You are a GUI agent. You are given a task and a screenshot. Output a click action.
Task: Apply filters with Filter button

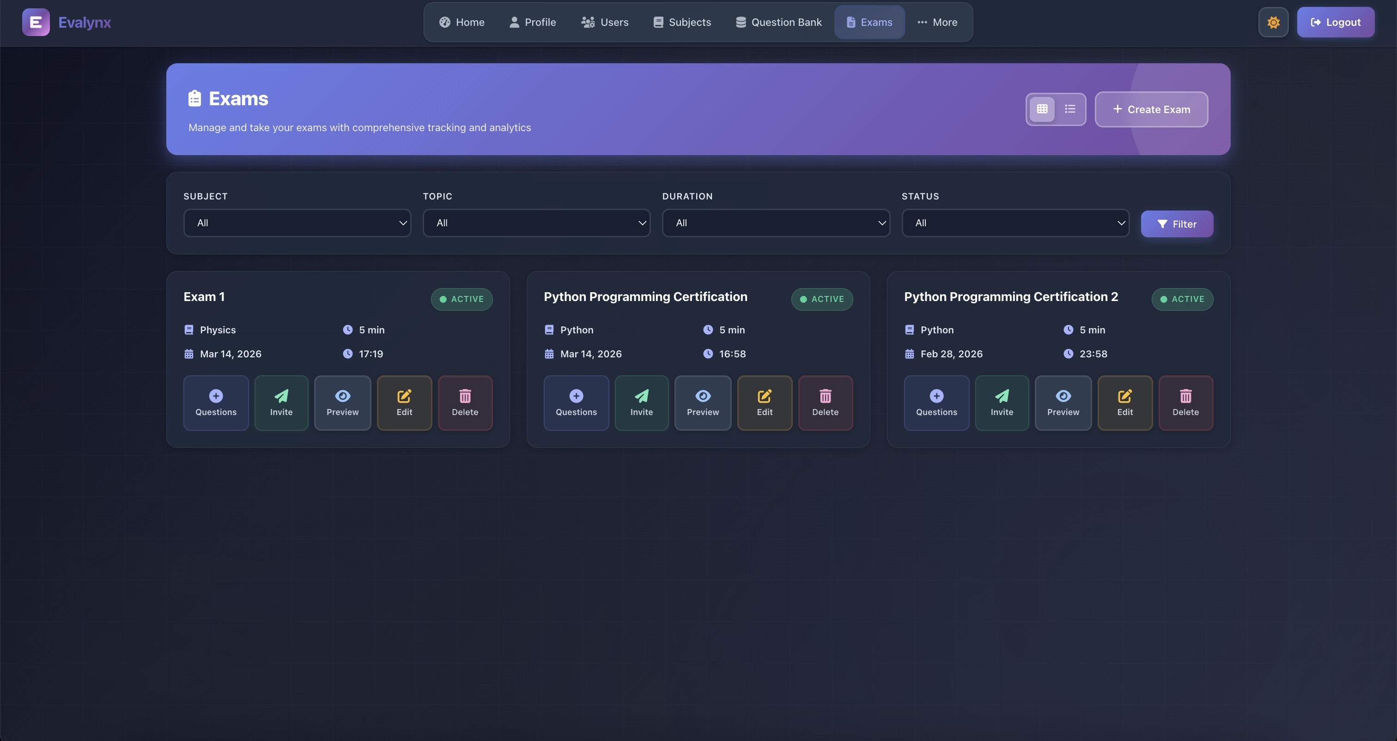tap(1176, 224)
